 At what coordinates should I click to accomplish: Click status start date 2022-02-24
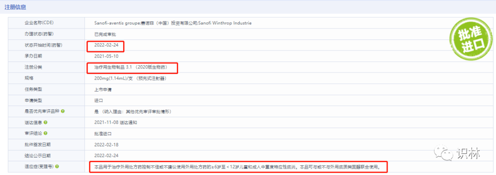pyautogui.click(x=106, y=45)
